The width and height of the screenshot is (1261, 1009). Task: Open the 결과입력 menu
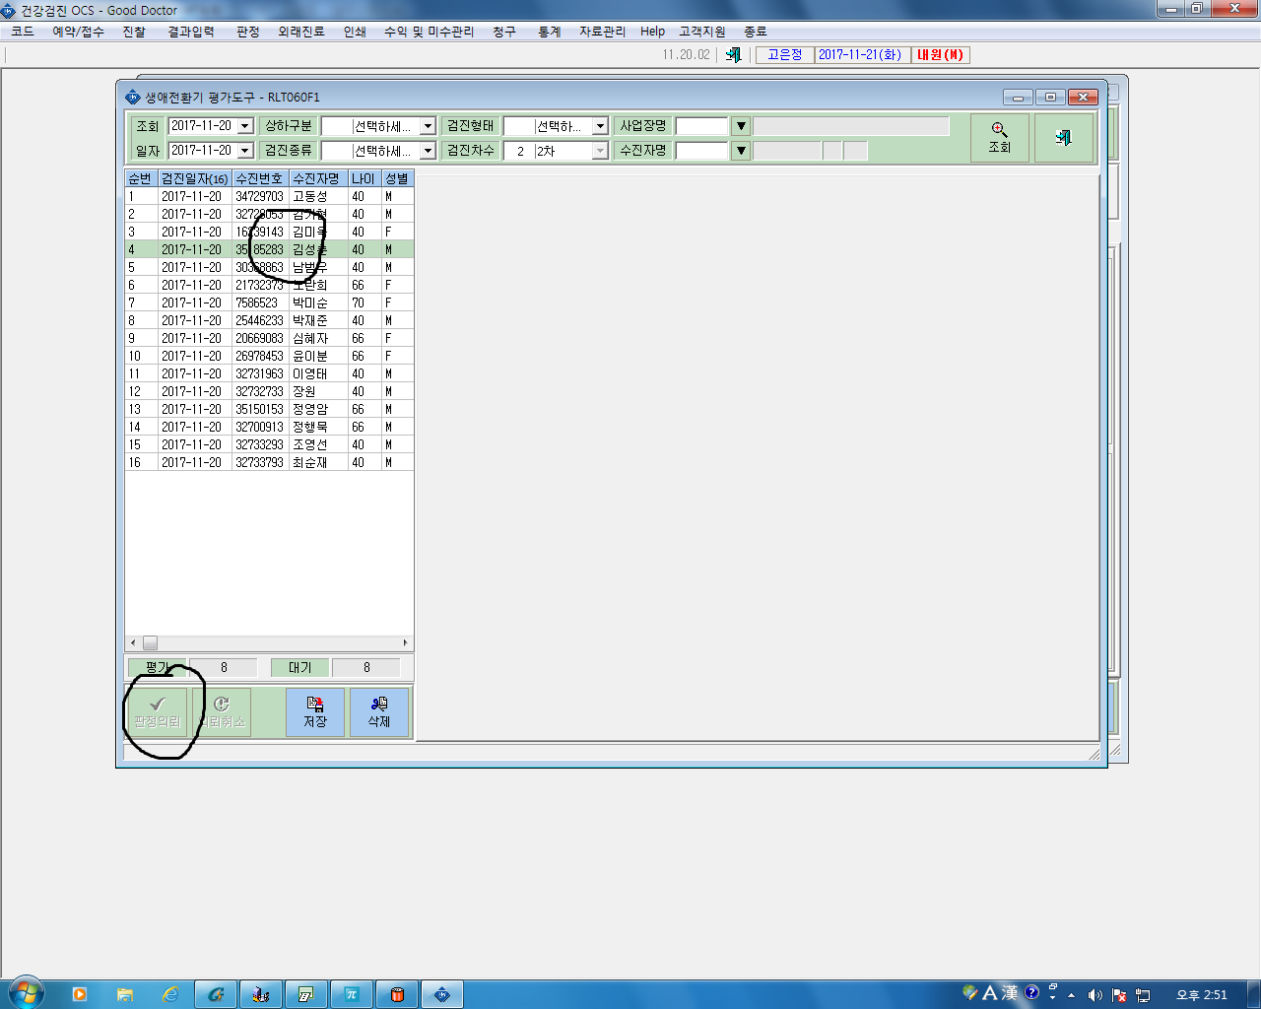(x=191, y=32)
